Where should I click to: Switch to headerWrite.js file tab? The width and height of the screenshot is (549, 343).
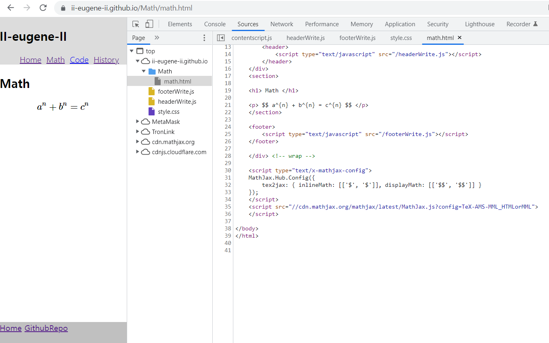[306, 38]
